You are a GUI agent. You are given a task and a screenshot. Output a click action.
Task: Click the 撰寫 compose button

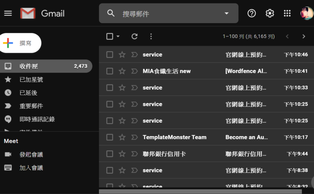[x=20, y=43]
